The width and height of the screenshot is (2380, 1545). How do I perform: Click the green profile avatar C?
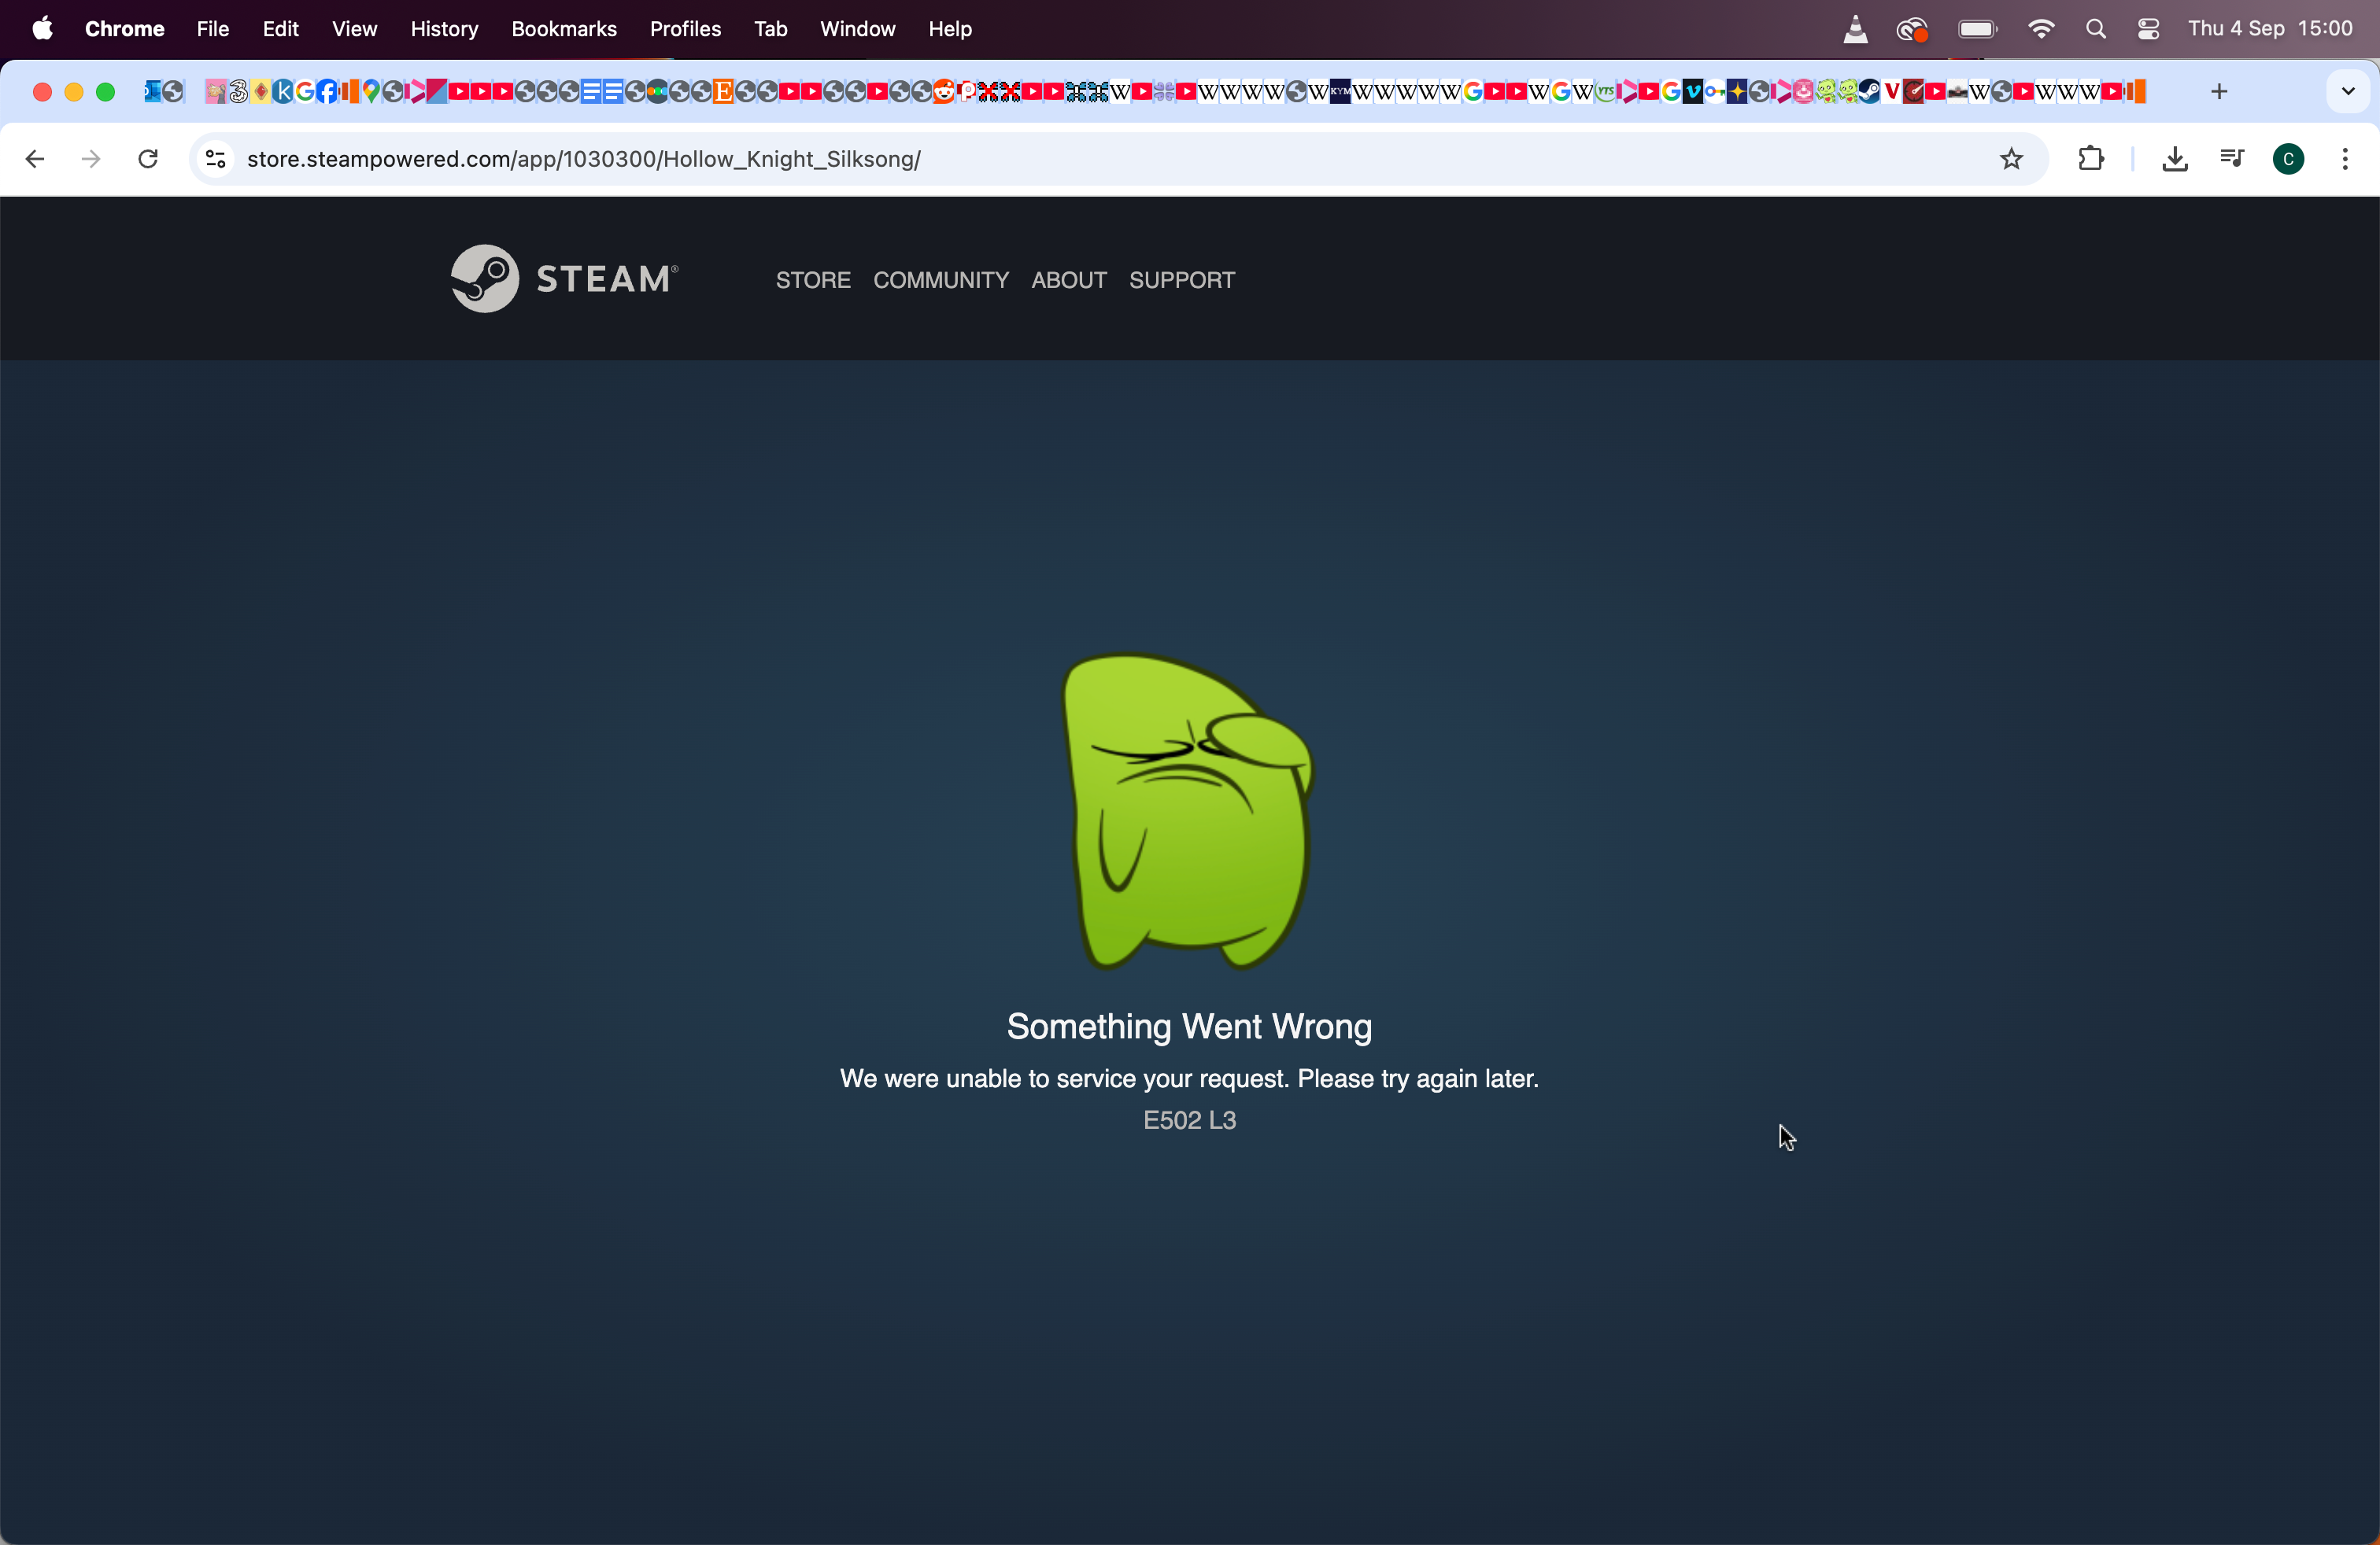coord(2288,159)
